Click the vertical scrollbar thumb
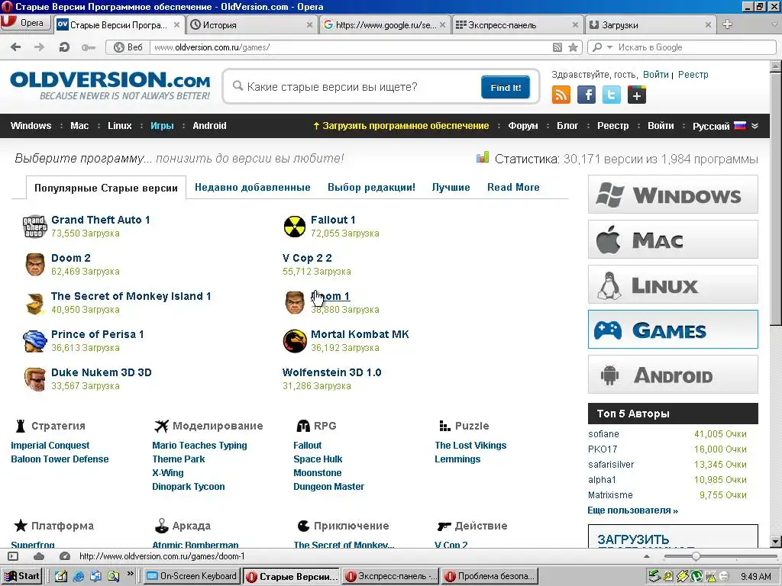Image resolution: width=782 pixels, height=586 pixels. click(x=776, y=198)
